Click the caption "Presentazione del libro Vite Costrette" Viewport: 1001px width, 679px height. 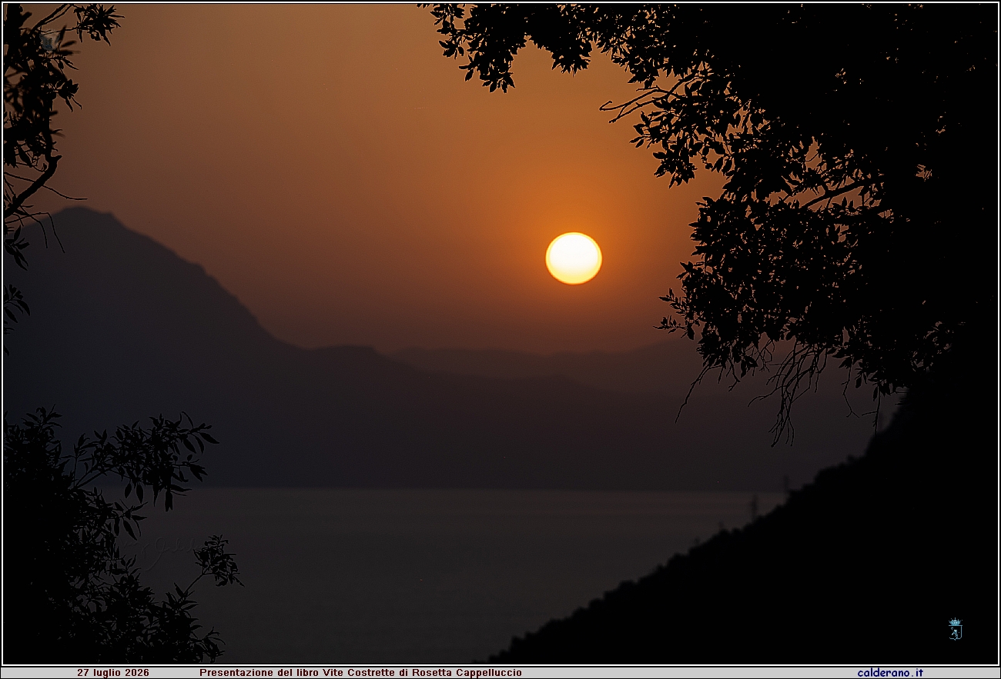coord(298,673)
